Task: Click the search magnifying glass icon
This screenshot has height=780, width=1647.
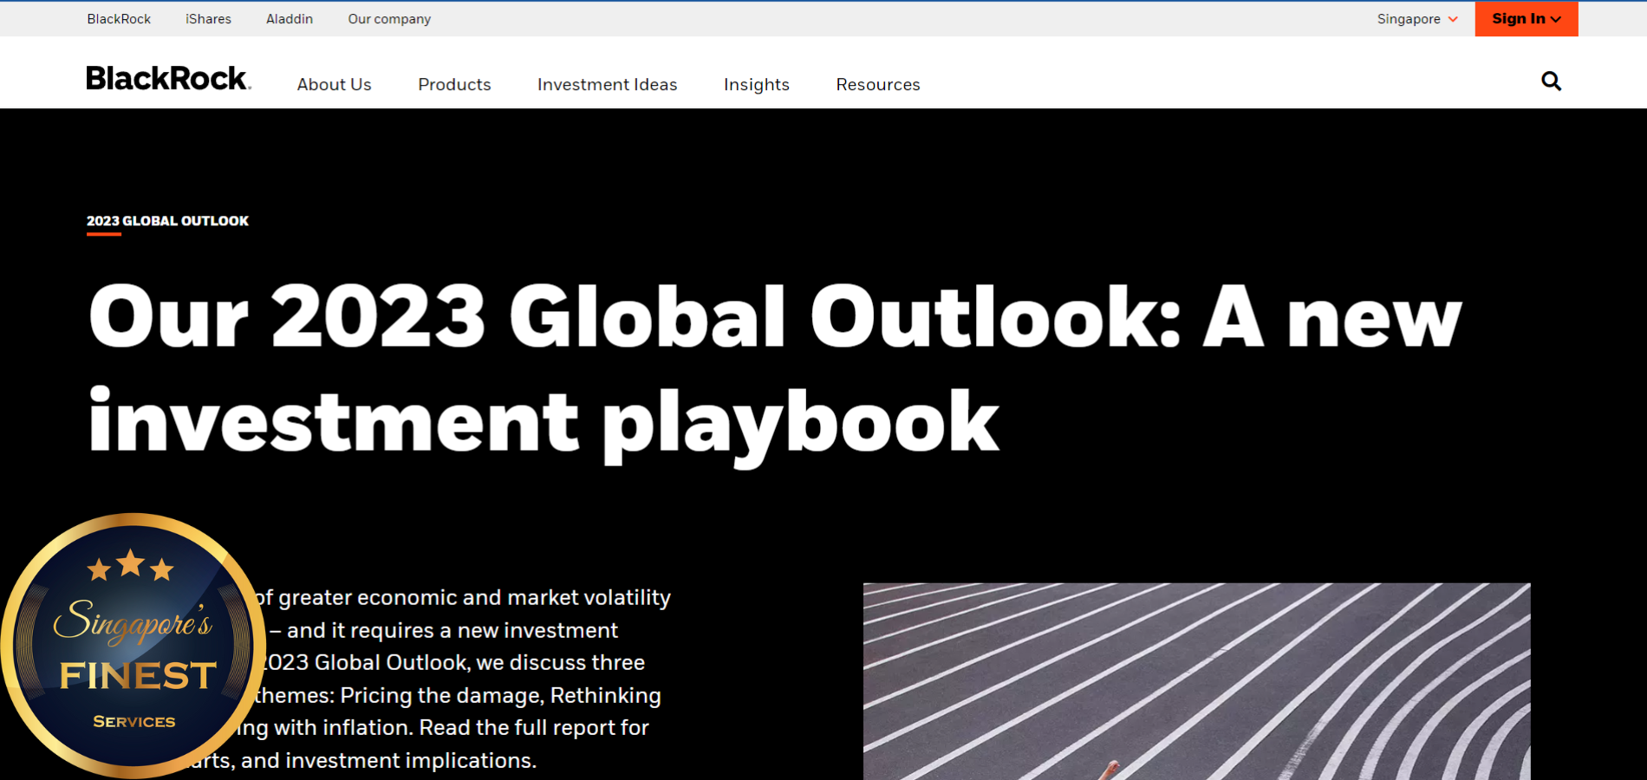Action: [x=1551, y=81]
